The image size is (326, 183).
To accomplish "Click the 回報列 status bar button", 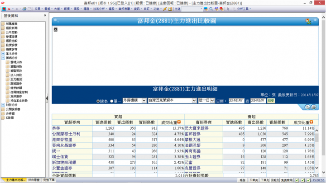I will point(275,180).
